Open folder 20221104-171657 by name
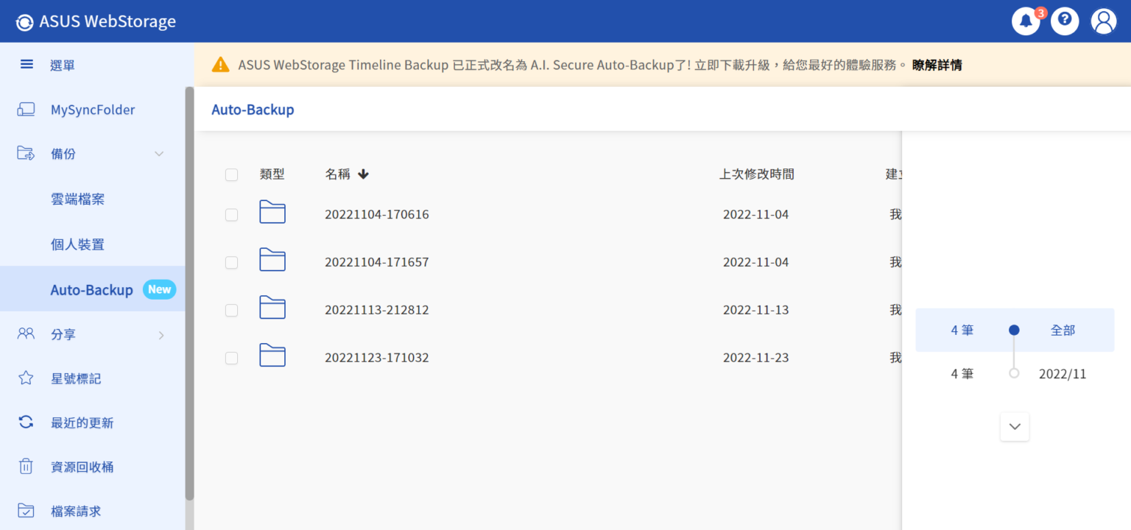 (x=377, y=262)
